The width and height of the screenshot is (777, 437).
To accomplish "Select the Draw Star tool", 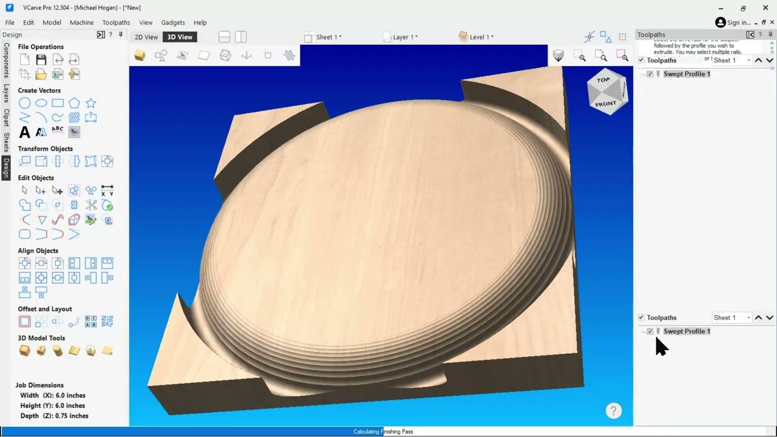I will (x=90, y=103).
